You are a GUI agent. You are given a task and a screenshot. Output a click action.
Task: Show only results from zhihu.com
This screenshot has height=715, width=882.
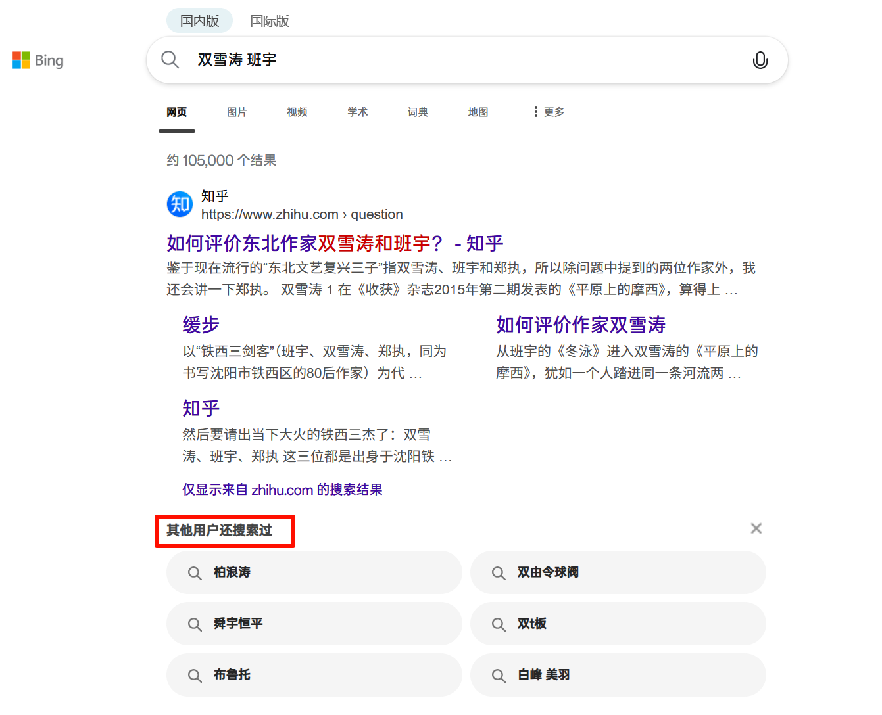282,490
